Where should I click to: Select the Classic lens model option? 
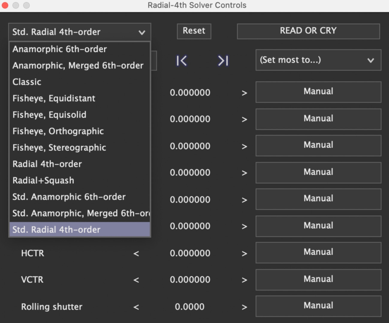click(27, 82)
